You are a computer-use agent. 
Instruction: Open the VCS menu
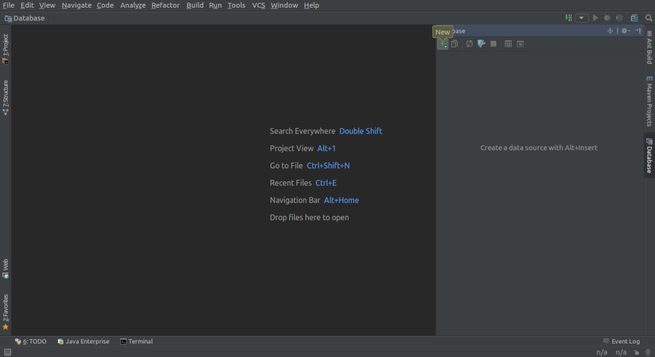(x=258, y=5)
